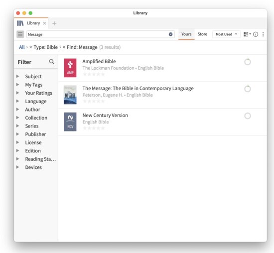Expand the My Tags filter
This screenshot has height=253, width=274.
[x=17, y=85]
